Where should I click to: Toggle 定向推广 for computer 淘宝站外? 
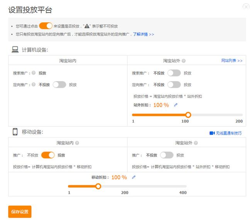[174, 85]
